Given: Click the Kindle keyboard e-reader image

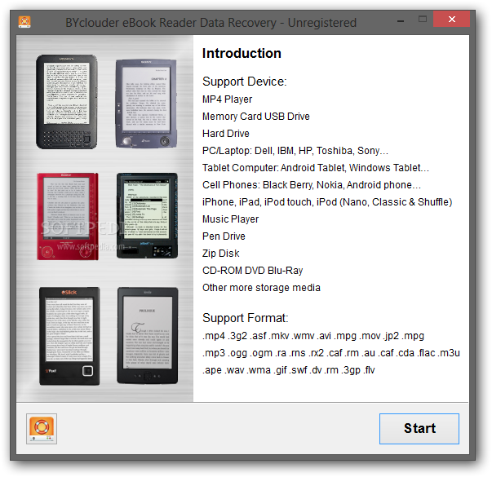Looking at the screenshot, I should pyautogui.click(x=67, y=102).
